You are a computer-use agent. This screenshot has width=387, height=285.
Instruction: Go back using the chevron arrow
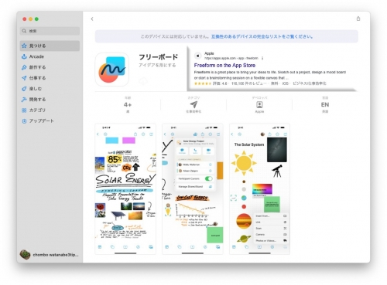coord(92,19)
